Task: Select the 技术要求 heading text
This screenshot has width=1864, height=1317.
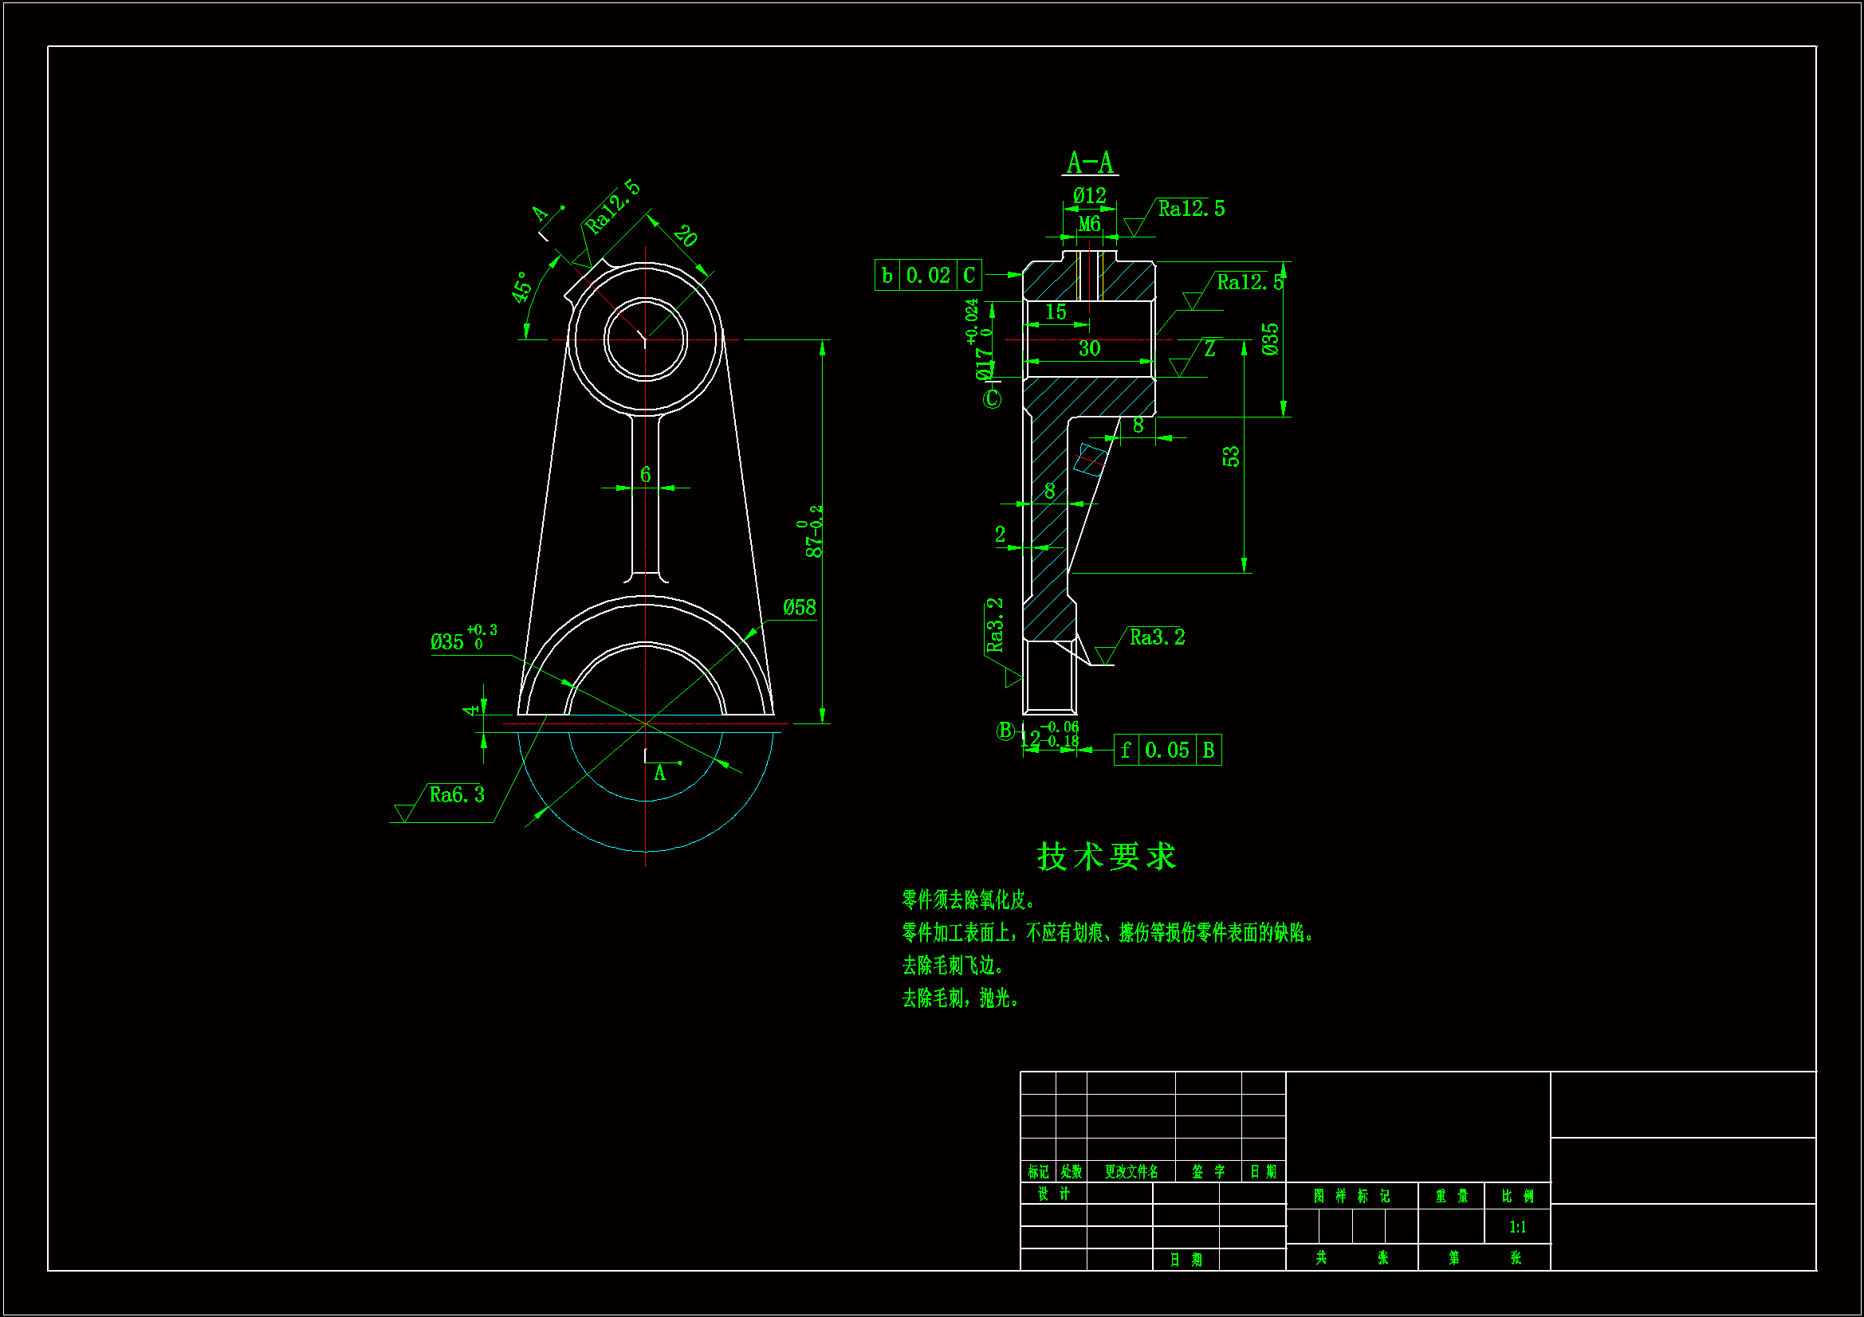Action: pyautogui.click(x=1107, y=856)
